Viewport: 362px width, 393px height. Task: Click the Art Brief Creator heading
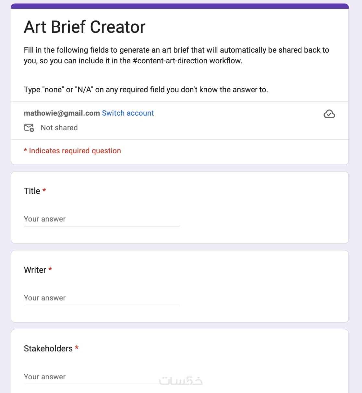[x=85, y=27]
